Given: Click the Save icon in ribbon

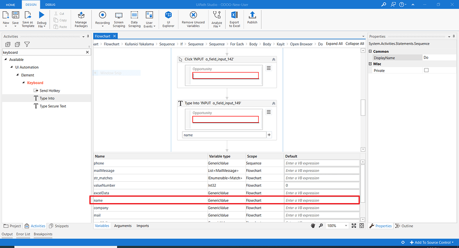Looking at the screenshot, I should click(x=15, y=15).
